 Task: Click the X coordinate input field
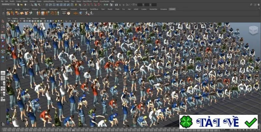tap(140, 5)
